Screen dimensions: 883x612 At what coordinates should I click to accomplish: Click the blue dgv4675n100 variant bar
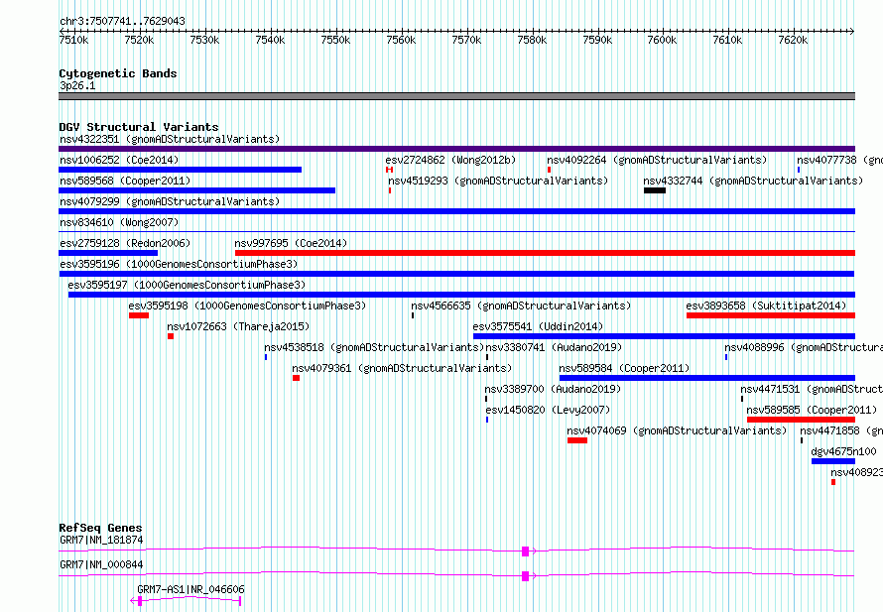click(833, 461)
